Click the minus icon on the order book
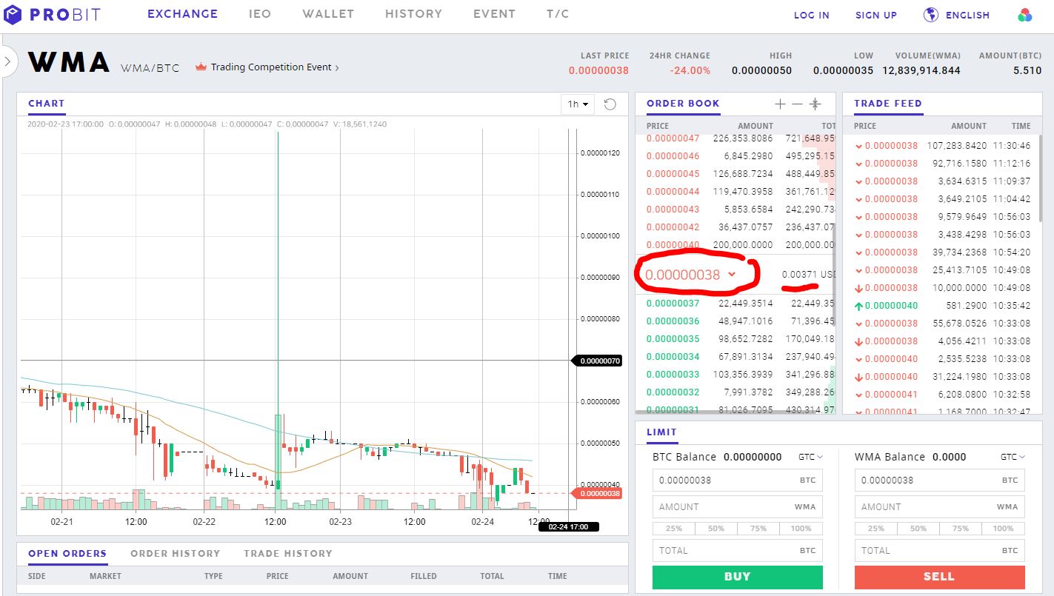The image size is (1054, 596). pyautogui.click(x=798, y=104)
